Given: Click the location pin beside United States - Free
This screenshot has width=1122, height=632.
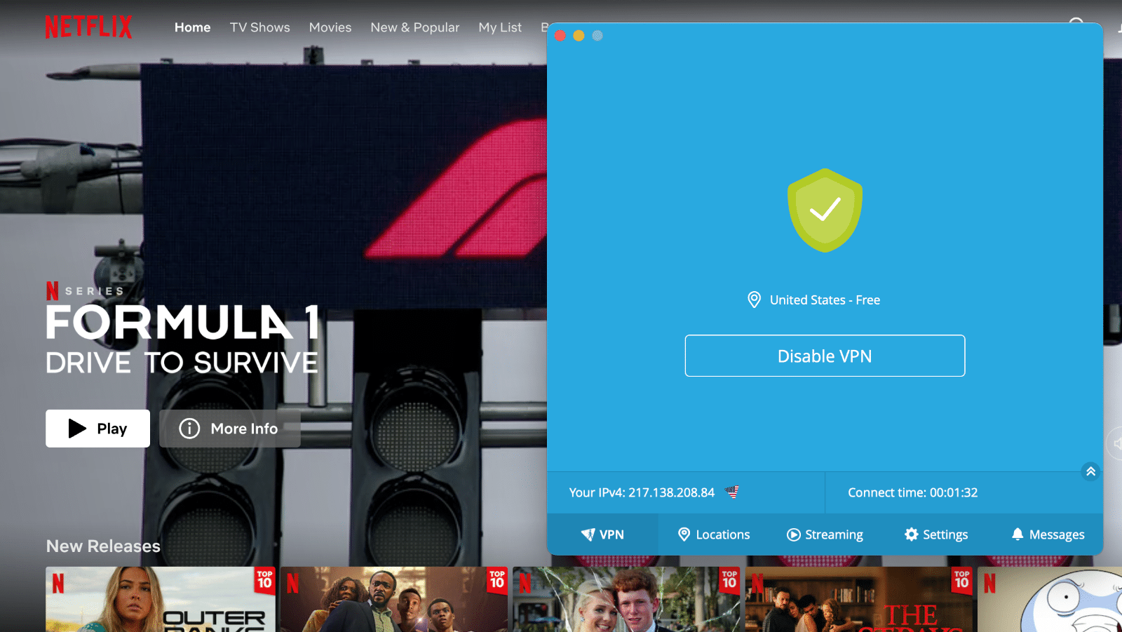Looking at the screenshot, I should [x=754, y=300].
